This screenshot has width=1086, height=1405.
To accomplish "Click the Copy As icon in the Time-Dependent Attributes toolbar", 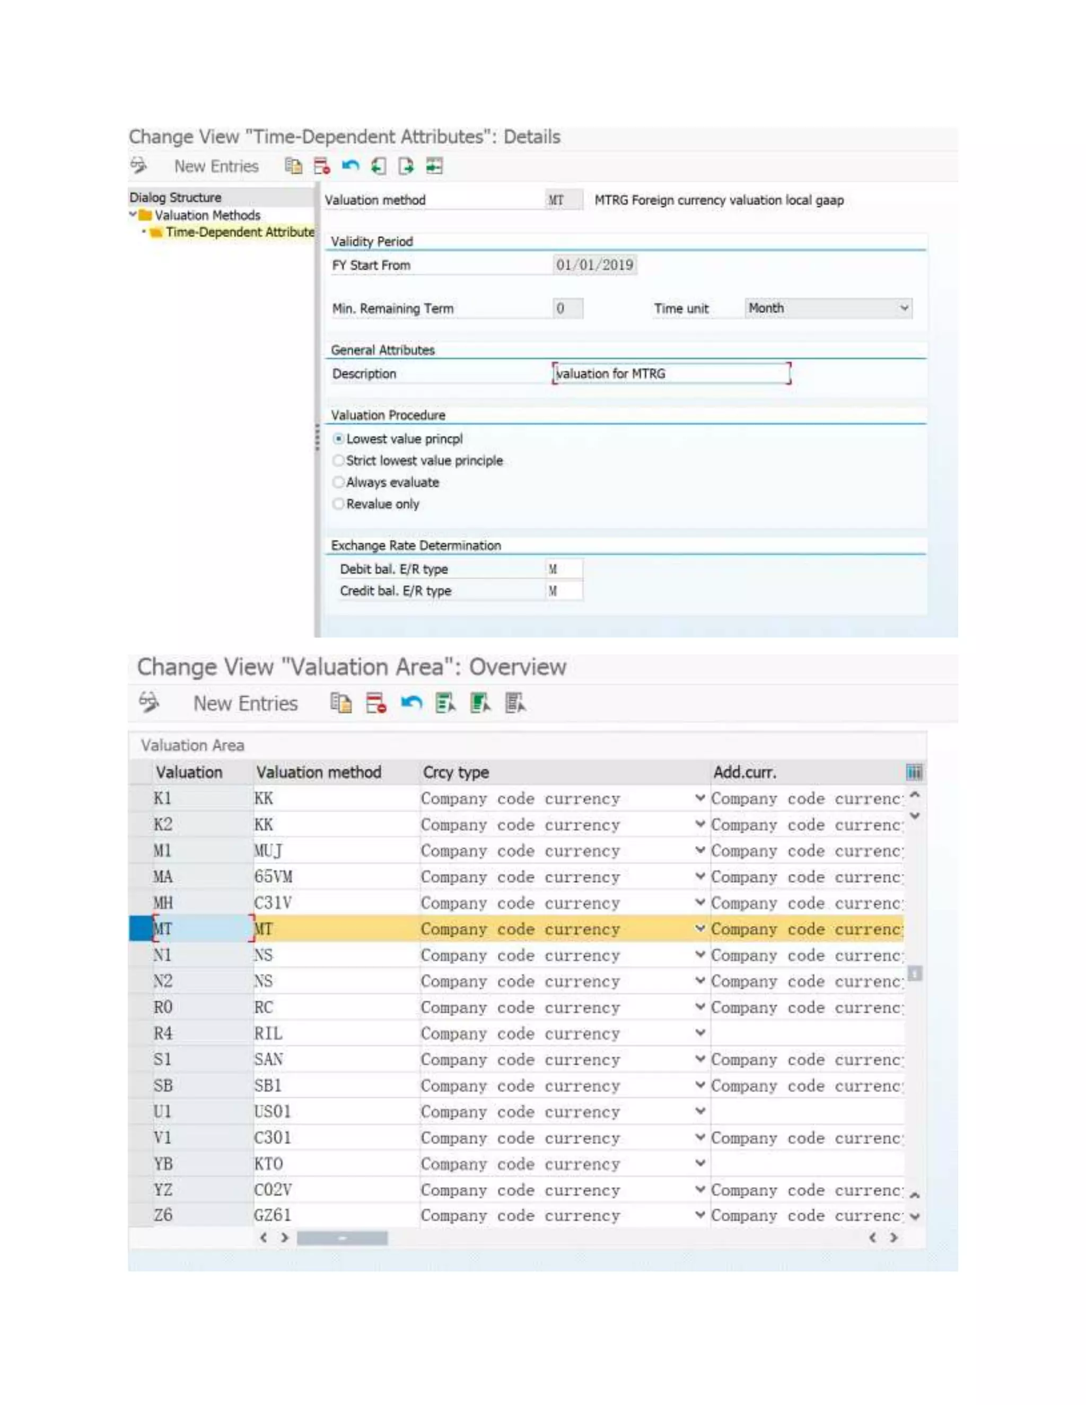I will (x=293, y=166).
